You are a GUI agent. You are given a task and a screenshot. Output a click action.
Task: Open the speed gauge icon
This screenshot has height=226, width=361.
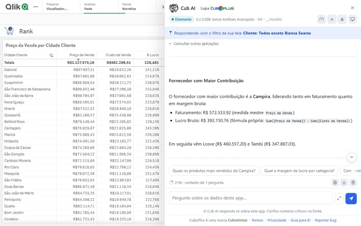tap(321, 20)
